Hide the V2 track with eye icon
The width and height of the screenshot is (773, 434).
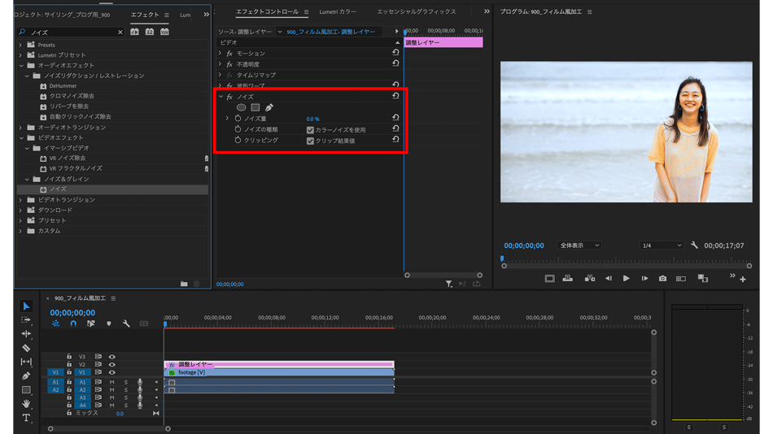pyautogui.click(x=112, y=365)
